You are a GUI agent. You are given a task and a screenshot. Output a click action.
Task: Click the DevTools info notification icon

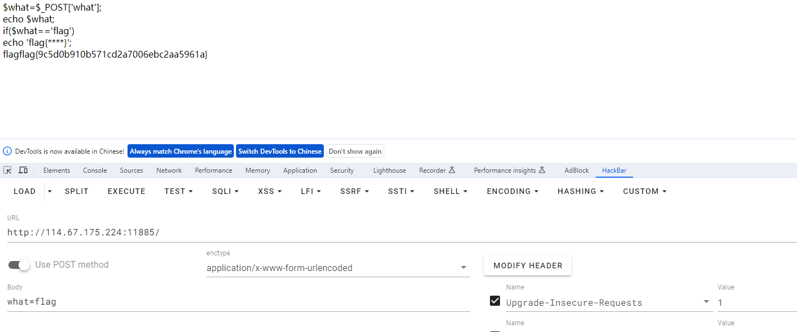(x=7, y=151)
